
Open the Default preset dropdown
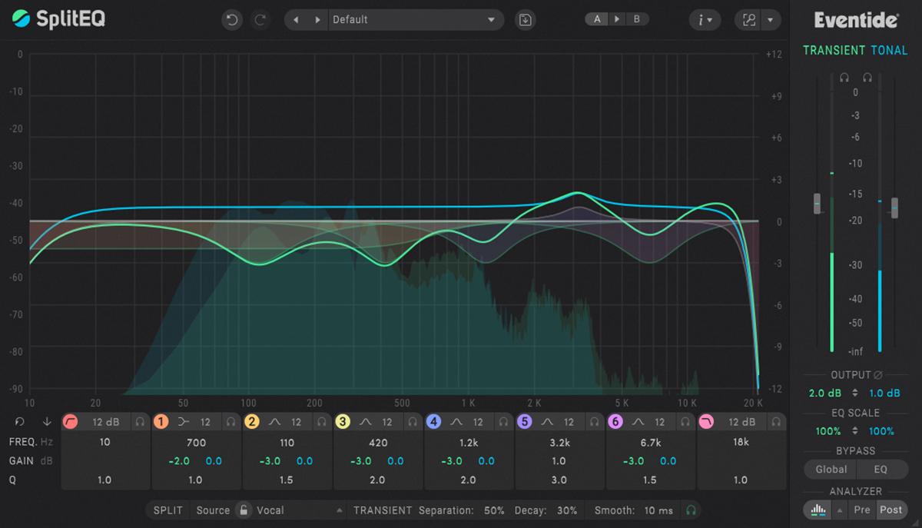pyautogui.click(x=415, y=20)
